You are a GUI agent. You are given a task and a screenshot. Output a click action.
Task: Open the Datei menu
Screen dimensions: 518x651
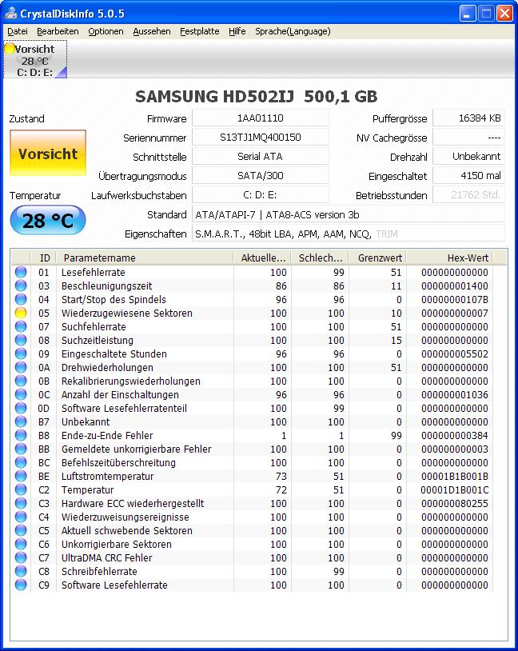[x=18, y=31]
